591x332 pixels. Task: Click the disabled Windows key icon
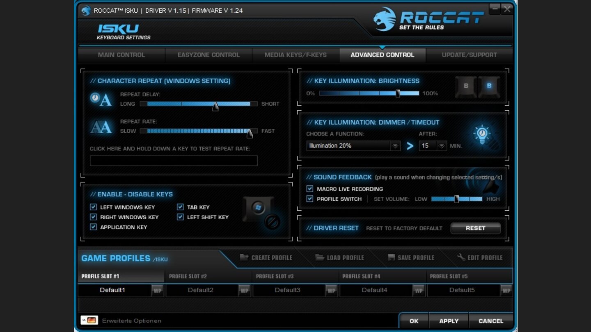(x=261, y=212)
